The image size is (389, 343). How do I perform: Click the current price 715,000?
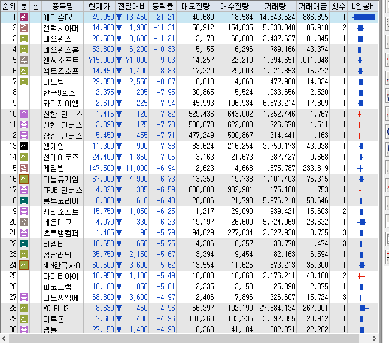coord(101,60)
